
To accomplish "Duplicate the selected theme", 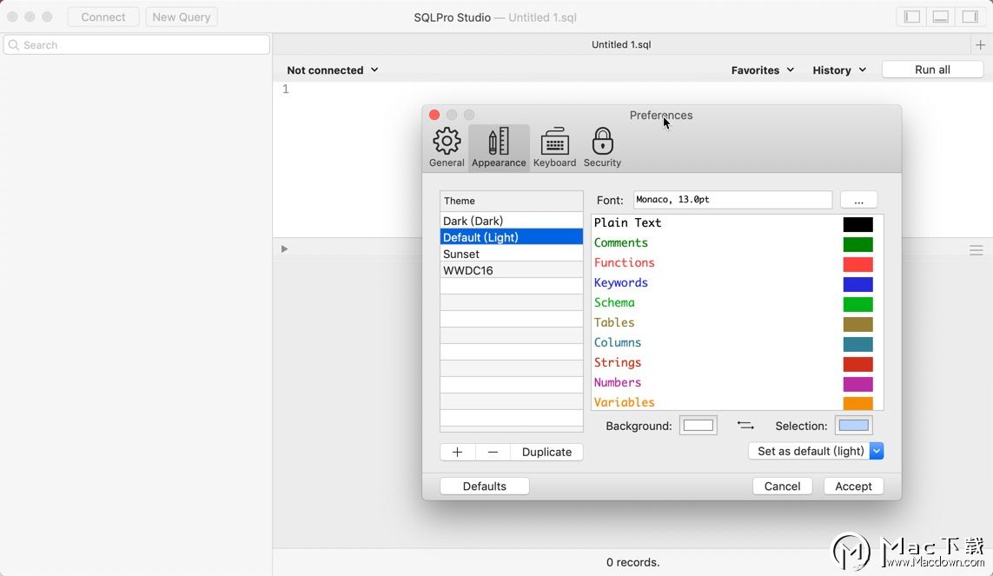I will (x=546, y=452).
